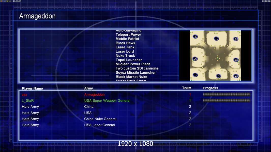The width and height of the screenshot is (271, 152).
Task: Select the 'Black Hawk' list entry
Action: point(126,43)
